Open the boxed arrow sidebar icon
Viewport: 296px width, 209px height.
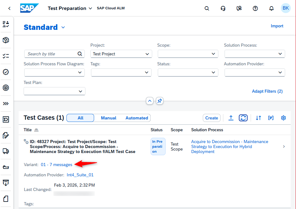point(6,119)
